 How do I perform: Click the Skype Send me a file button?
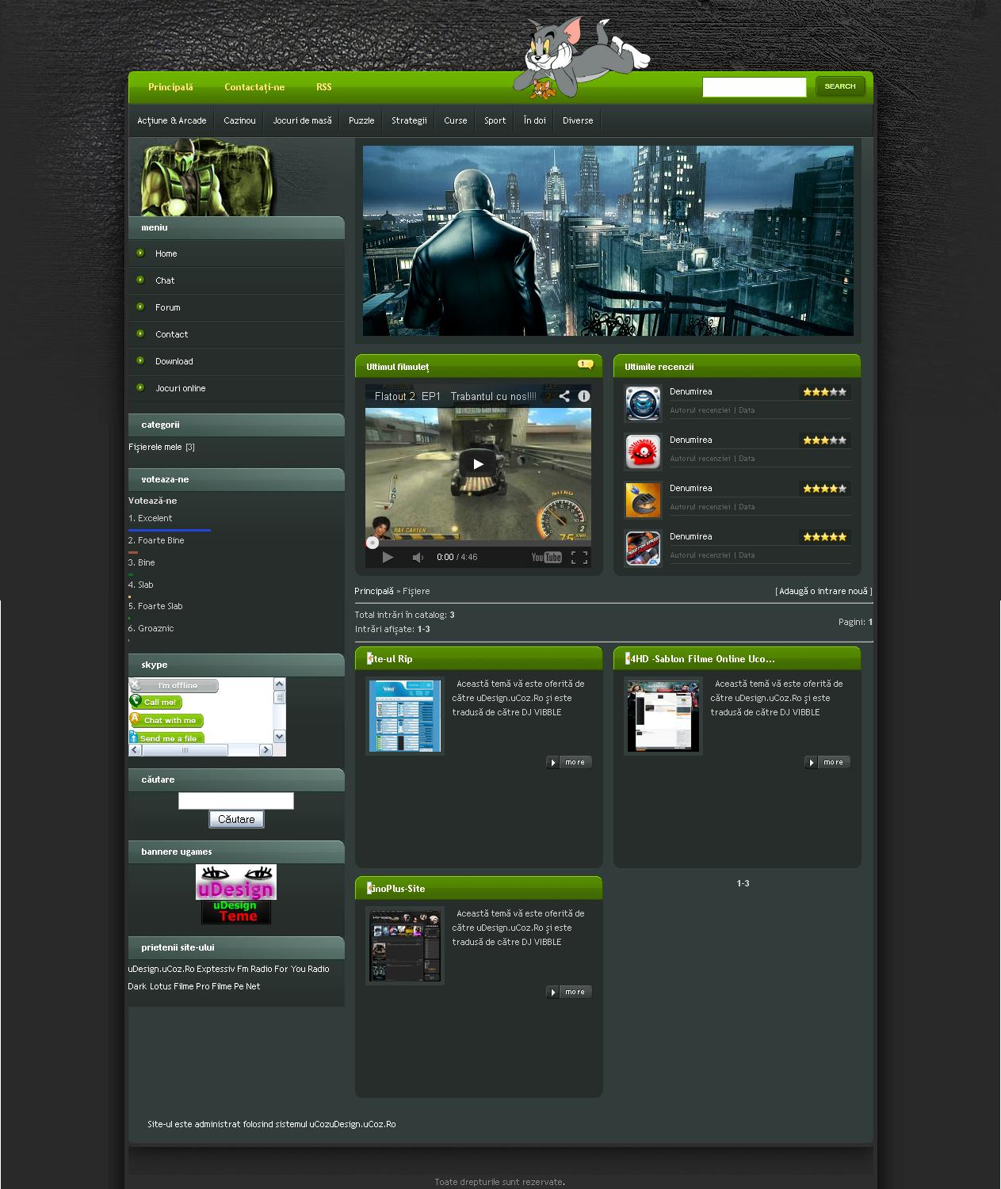[x=166, y=737]
